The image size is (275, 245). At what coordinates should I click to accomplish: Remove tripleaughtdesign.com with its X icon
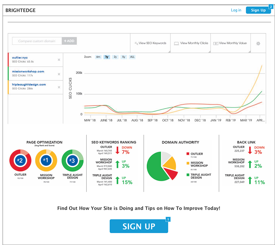(x=59, y=87)
